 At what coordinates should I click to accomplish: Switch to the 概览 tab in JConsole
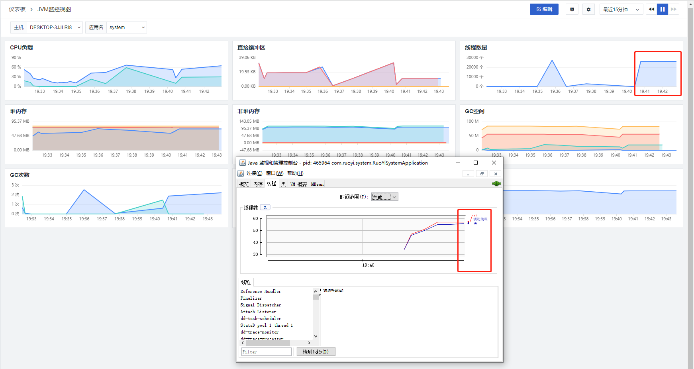coord(244,184)
